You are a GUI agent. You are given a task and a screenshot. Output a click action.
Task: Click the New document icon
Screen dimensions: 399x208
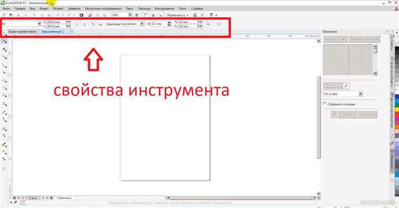4,15
